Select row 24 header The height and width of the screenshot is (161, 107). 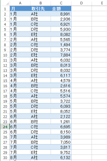(5, 127)
